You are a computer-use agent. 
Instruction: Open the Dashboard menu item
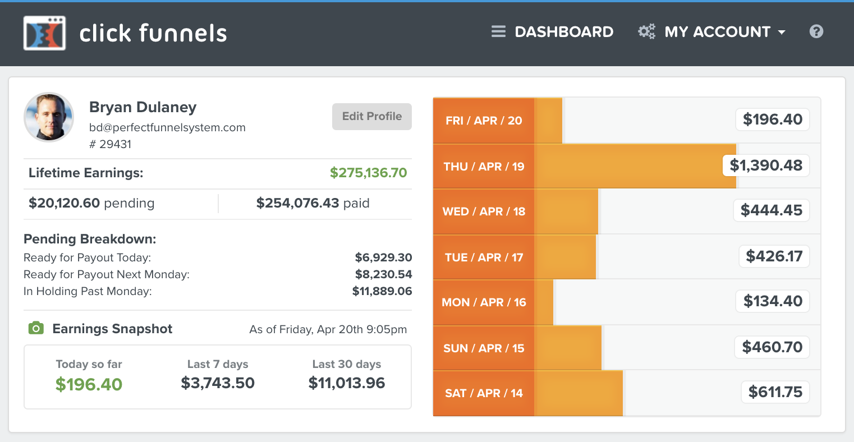pyautogui.click(x=564, y=32)
